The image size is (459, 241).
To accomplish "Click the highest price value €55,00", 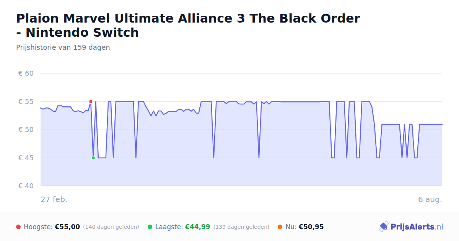I will click(x=67, y=227).
